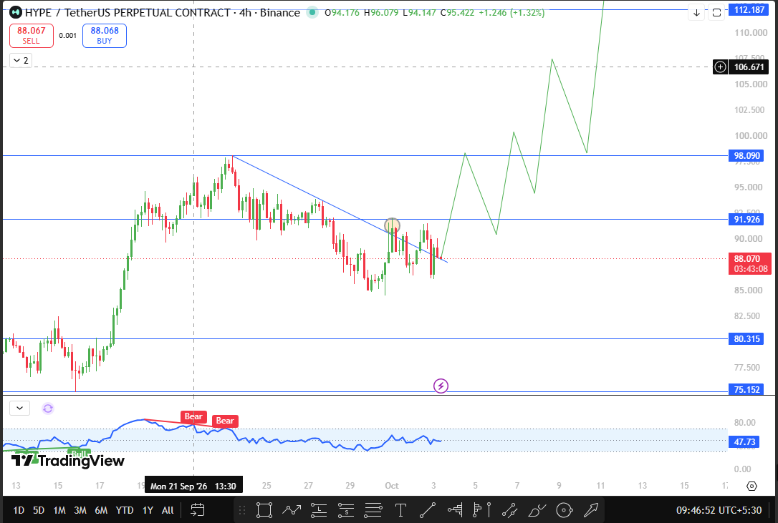Click the first red Bear divergence label
778x523 pixels.
(193, 416)
